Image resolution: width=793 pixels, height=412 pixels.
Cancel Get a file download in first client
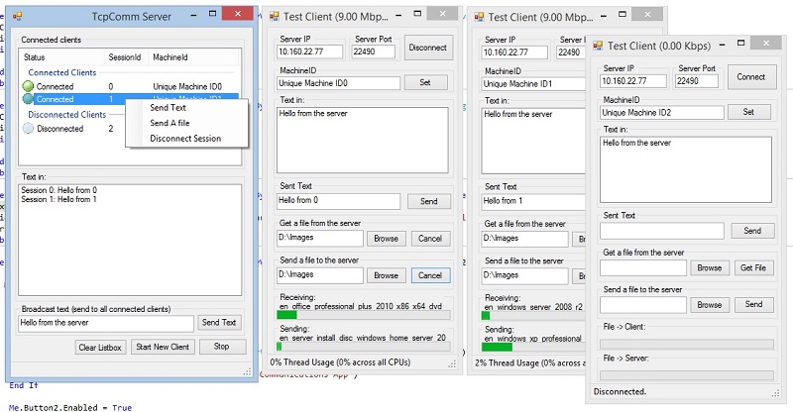430,239
